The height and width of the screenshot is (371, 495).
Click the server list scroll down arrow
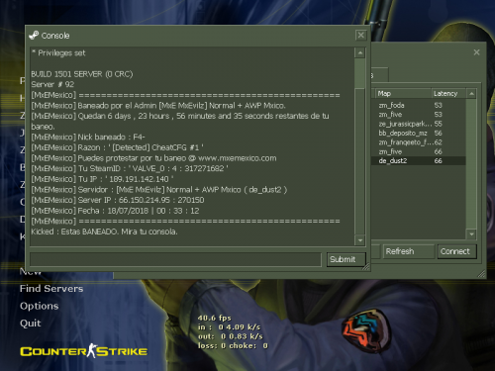tap(471, 234)
